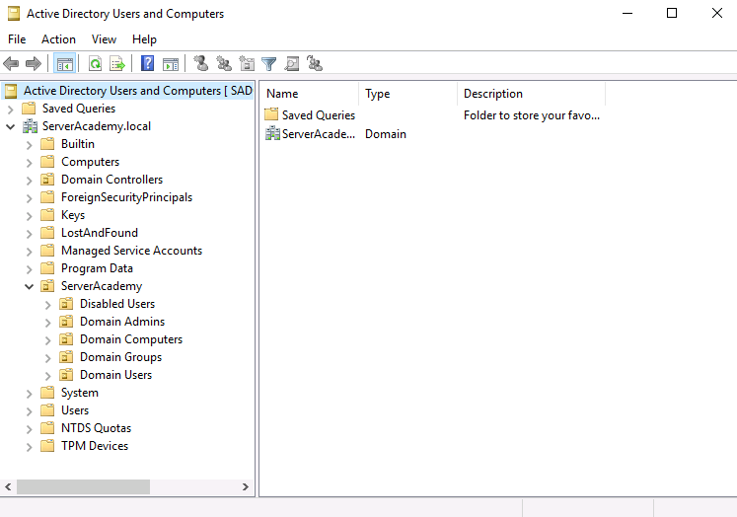Expand the Domain Admins OU chevron

point(48,323)
